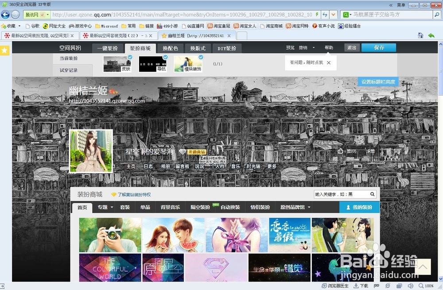Open the 499小游 bookmark
Screen dimensions: 443x290
pyautogui.click(x=167, y=26)
